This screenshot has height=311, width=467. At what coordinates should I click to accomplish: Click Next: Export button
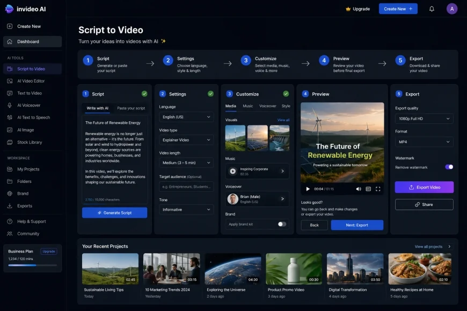click(x=357, y=225)
